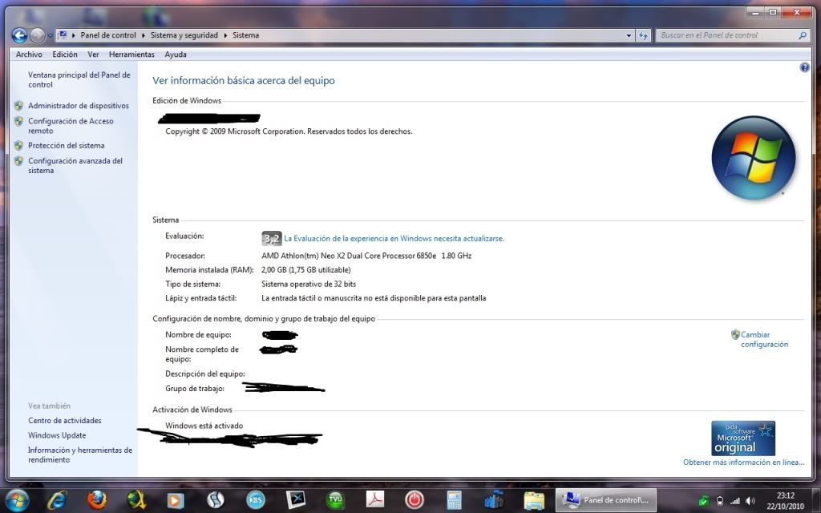Click the Microsoft software original badge
Viewport: 821px width, 513px height.
pos(743,438)
